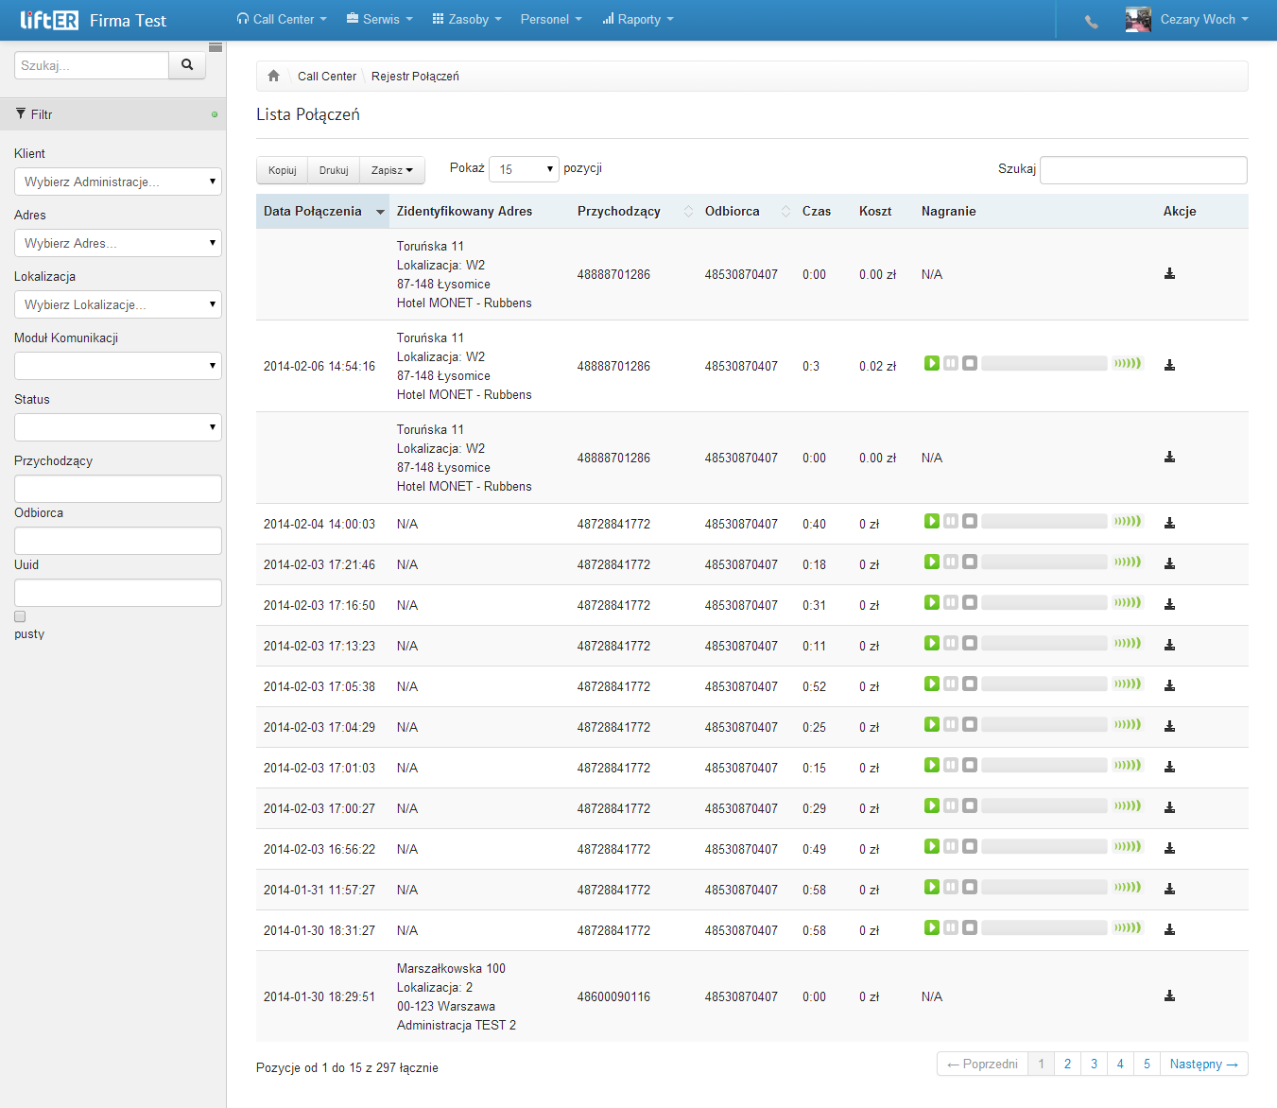Download recording of 2014-02-03 17:04:29 call
Image resolution: width=1277 pixels, height=1108 pixels.
pyautogui.click(x=1169, y=726)
